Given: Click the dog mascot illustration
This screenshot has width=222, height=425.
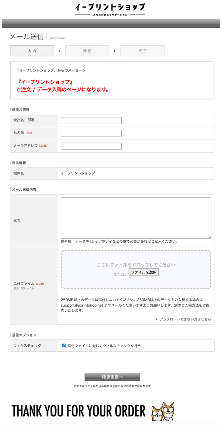Looking at the screenshot, I should pyautogui.click(x=163, y=411).
